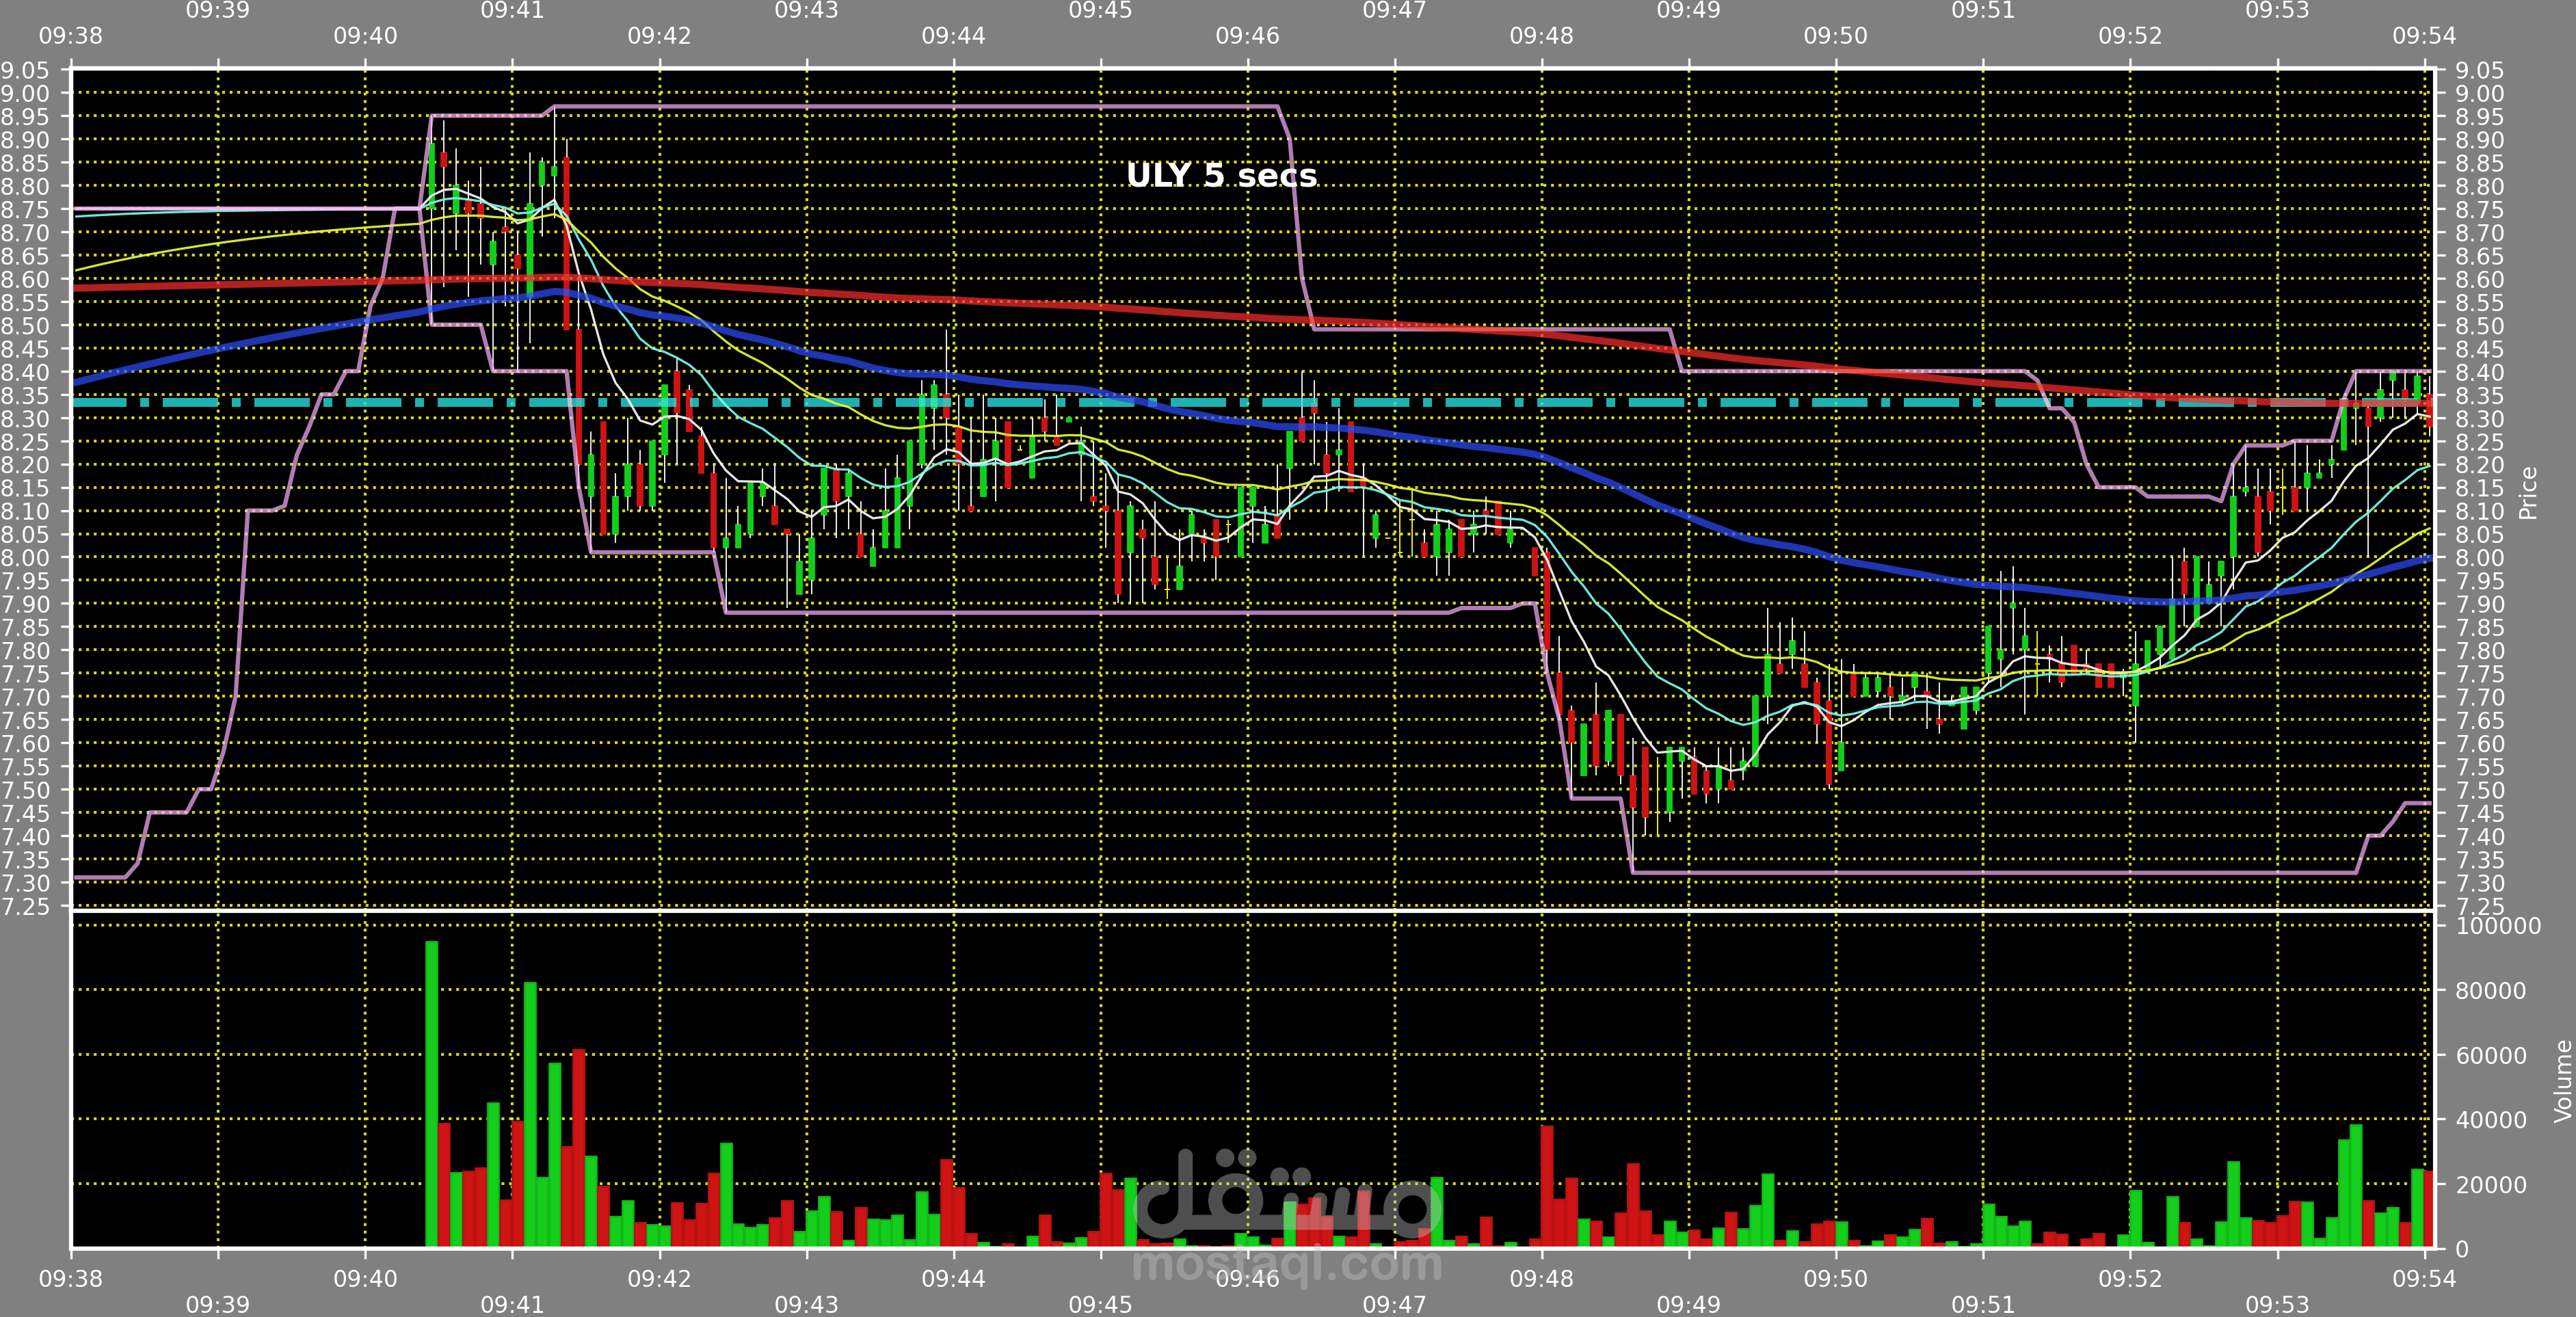Click the 09:45 label on the top time axis
The width and height of the screenshot is (2576, 1317).
pos(1100,11)
